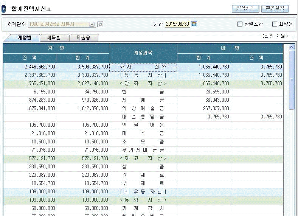Click the 외상매출금 account cell

coord(143,109)
